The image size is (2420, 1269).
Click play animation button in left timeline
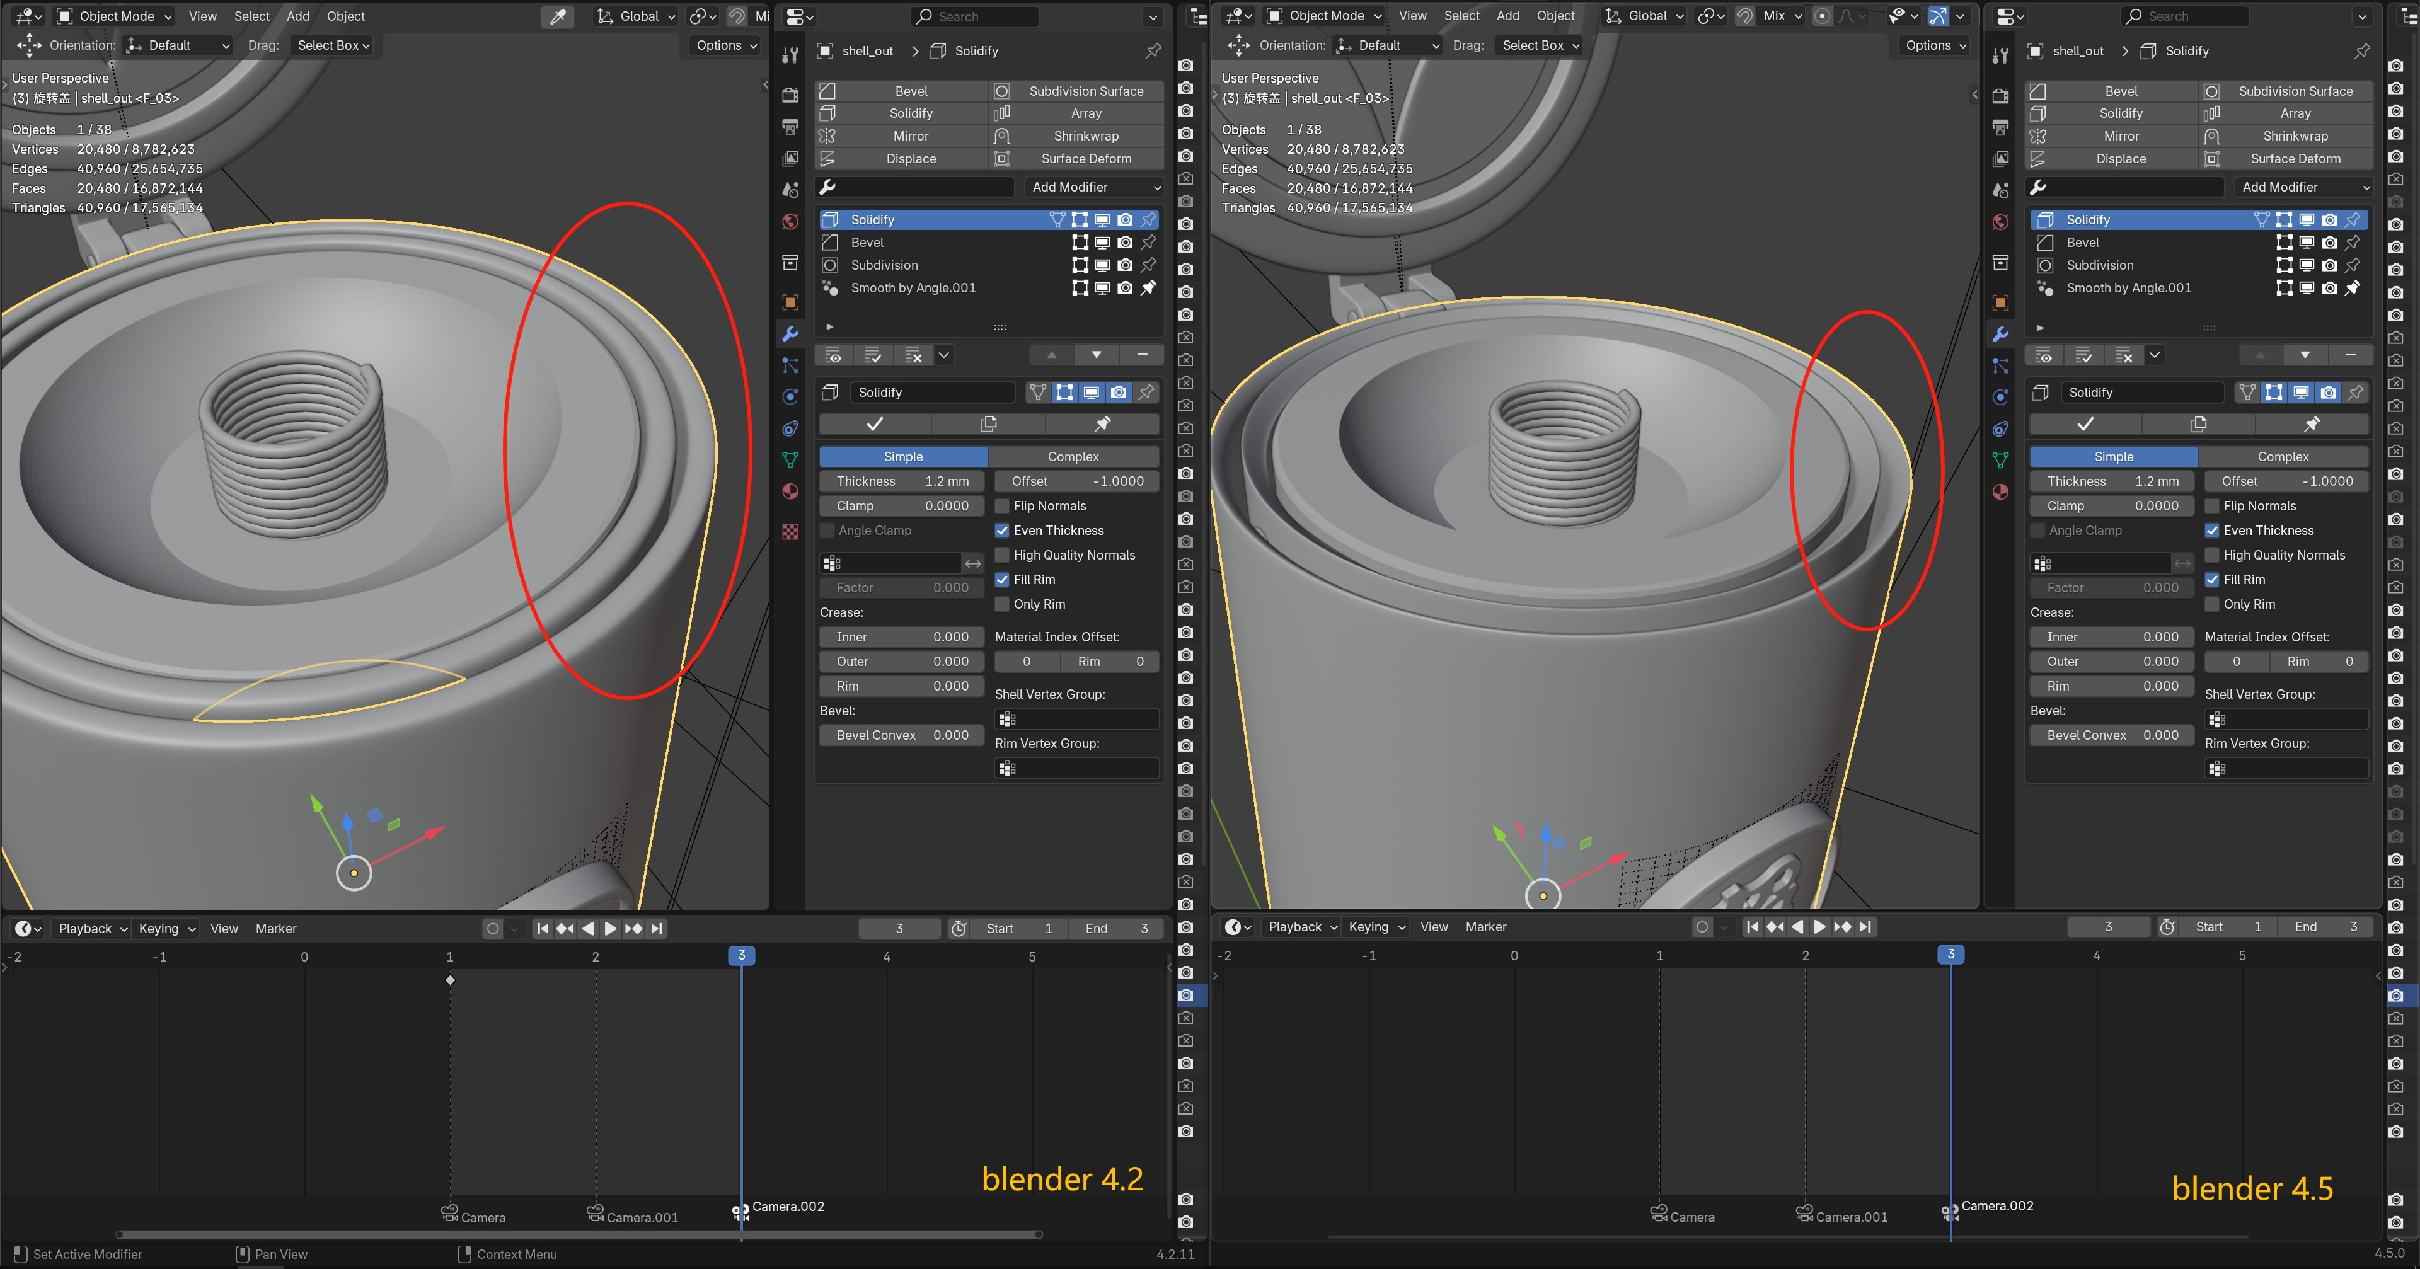click(x=611, y=928)
